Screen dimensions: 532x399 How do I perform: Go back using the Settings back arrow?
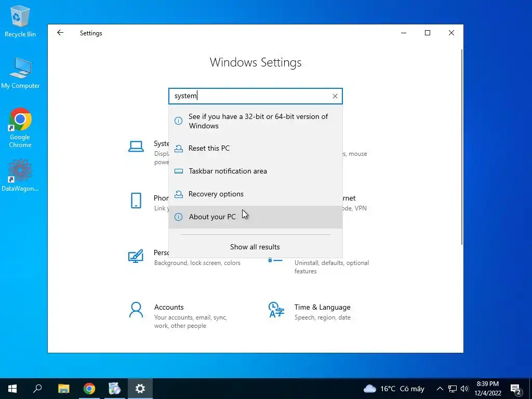coord(60,33)
